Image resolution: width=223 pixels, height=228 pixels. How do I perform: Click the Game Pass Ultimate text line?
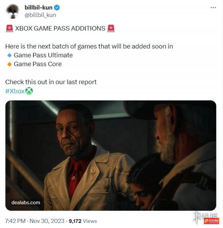(43, 55)
